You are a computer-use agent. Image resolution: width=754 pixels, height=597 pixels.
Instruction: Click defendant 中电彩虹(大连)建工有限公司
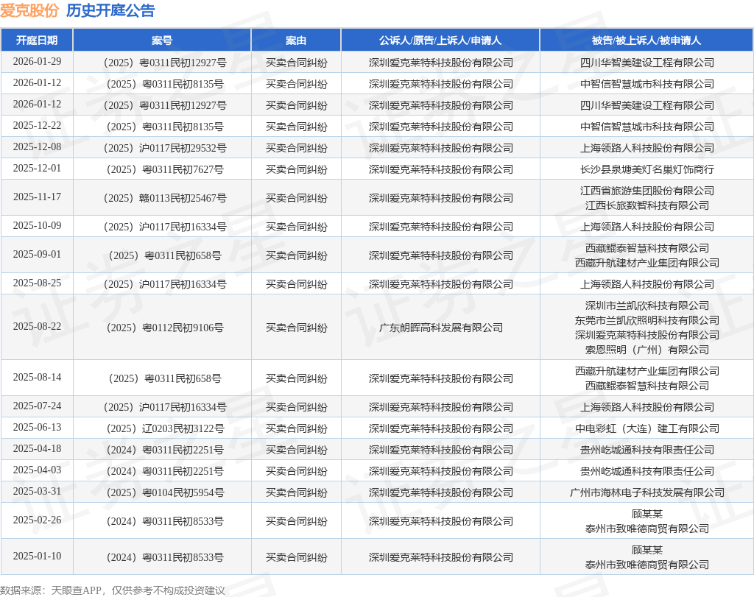pos(646,428)
